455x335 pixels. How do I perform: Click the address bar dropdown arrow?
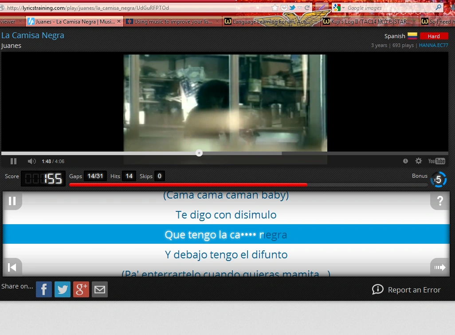(300, 8)
